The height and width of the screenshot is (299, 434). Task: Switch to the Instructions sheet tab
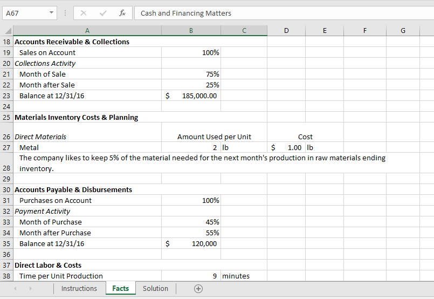point(79,288)
